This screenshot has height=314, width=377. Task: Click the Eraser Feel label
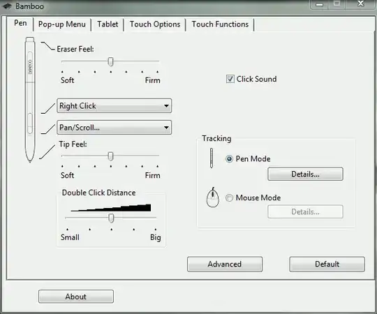pyautogui.click(x=75, y=49)
